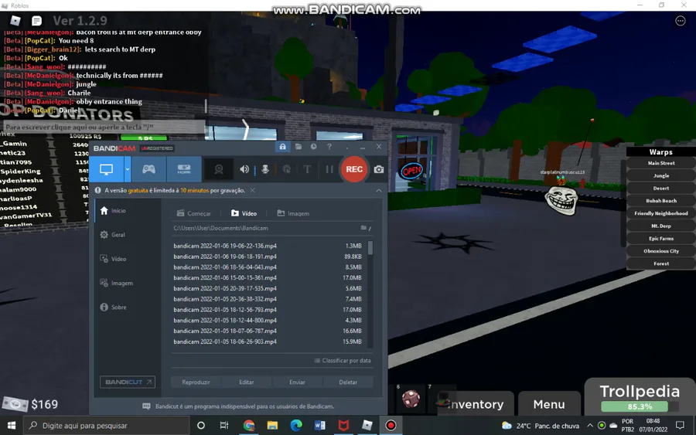Open Bandicam help question mark
696x435 pixels.
click(329, 147)
